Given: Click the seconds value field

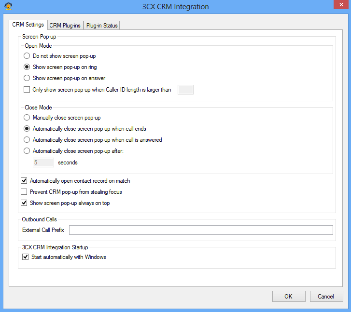Looking at the screenshot, I should coord(43,163).
